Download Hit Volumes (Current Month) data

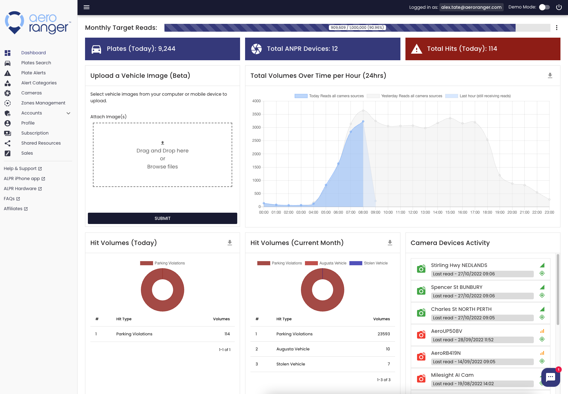coord(390,243)
